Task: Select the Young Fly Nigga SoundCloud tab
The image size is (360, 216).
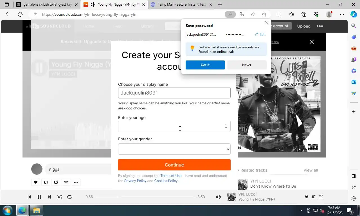Action: 114,4
